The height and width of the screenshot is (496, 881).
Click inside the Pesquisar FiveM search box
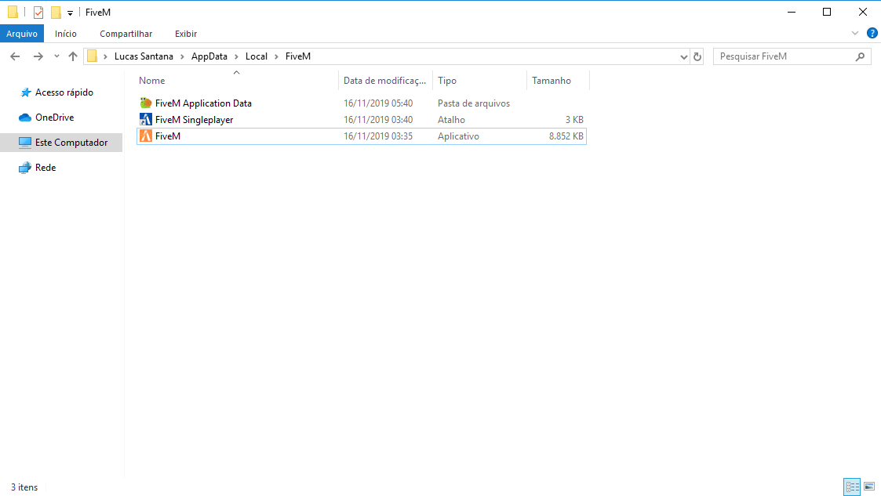tap(785, 56)
